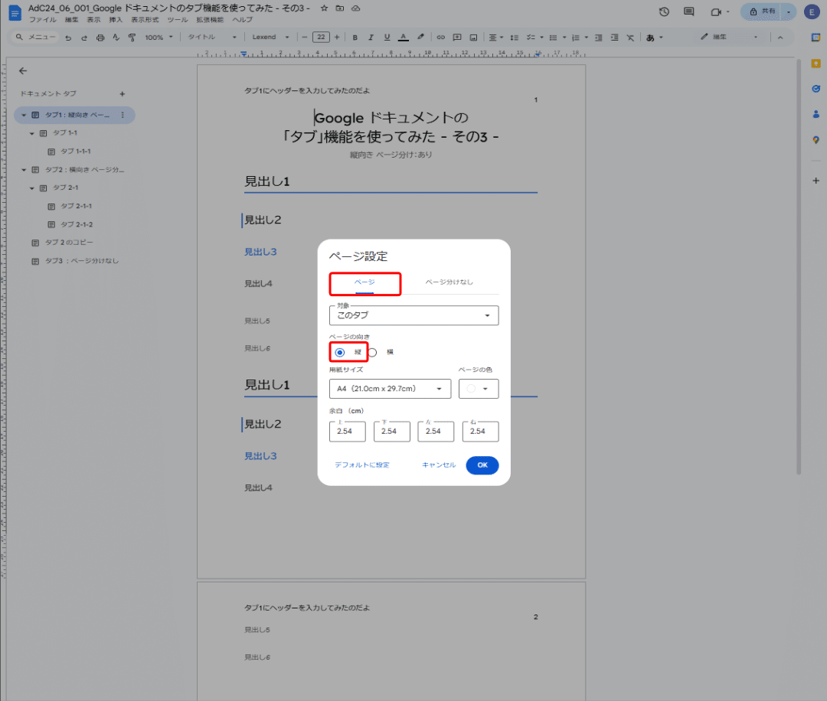The width and height of the screenshot is (827, 701).
Task: Open Google Tasks from the side panel
Action: tap(816, 88)
